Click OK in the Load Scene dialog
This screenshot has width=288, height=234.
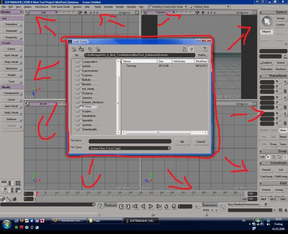coord(182,142)
